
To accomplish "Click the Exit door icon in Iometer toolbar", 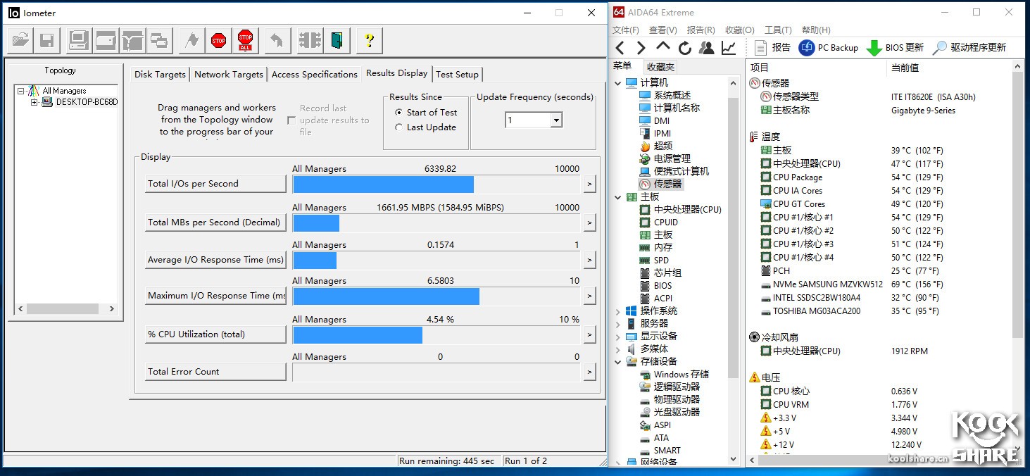I will click(x=338, y=41).
